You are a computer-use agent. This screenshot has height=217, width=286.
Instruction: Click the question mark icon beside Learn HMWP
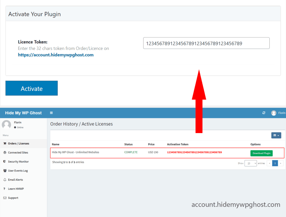(4, 189)
